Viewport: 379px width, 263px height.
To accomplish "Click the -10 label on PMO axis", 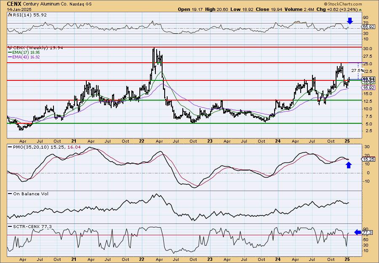I will (366, 181).
